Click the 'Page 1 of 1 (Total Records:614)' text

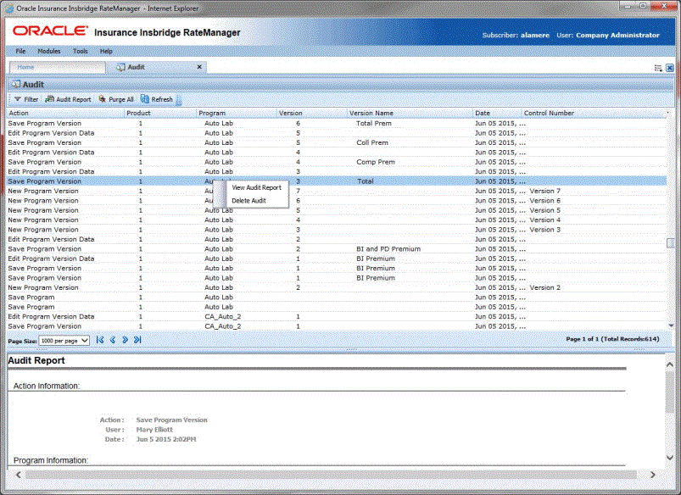[x=612, y=339]
